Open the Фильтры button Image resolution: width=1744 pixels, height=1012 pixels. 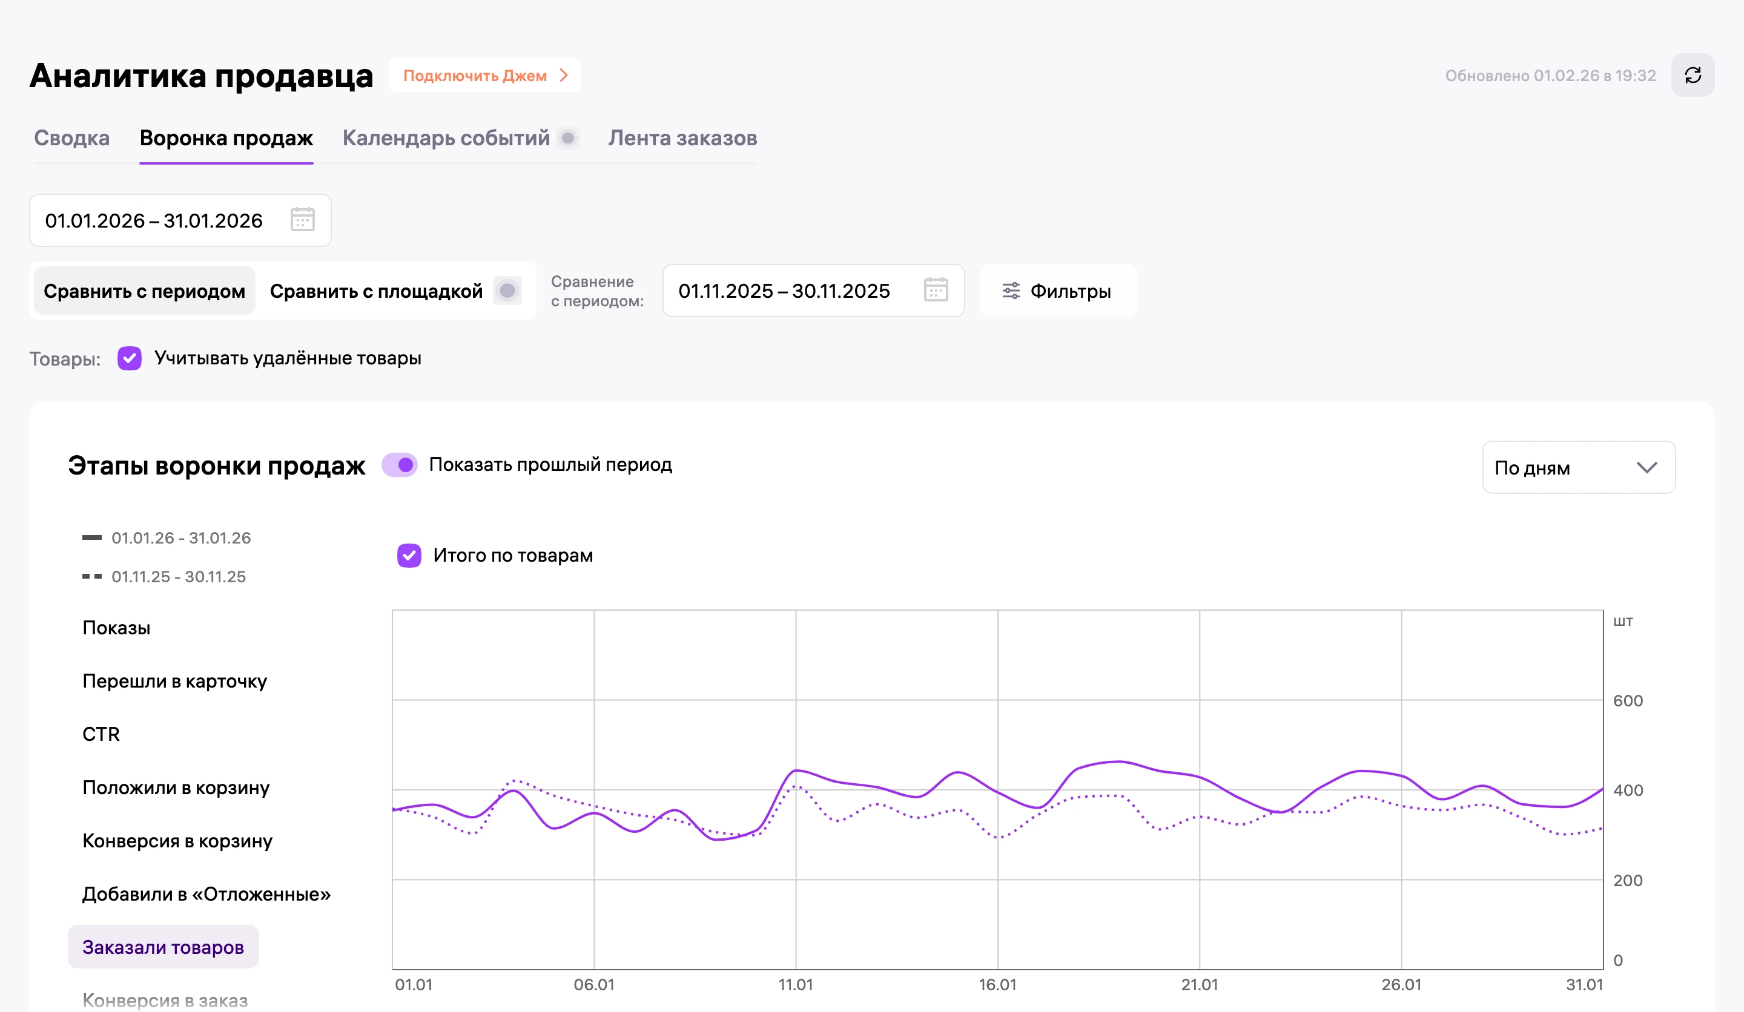1059,291
